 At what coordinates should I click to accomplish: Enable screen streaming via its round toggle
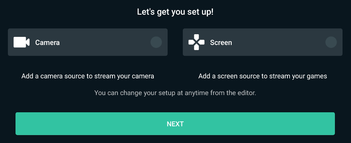point(331,42)
